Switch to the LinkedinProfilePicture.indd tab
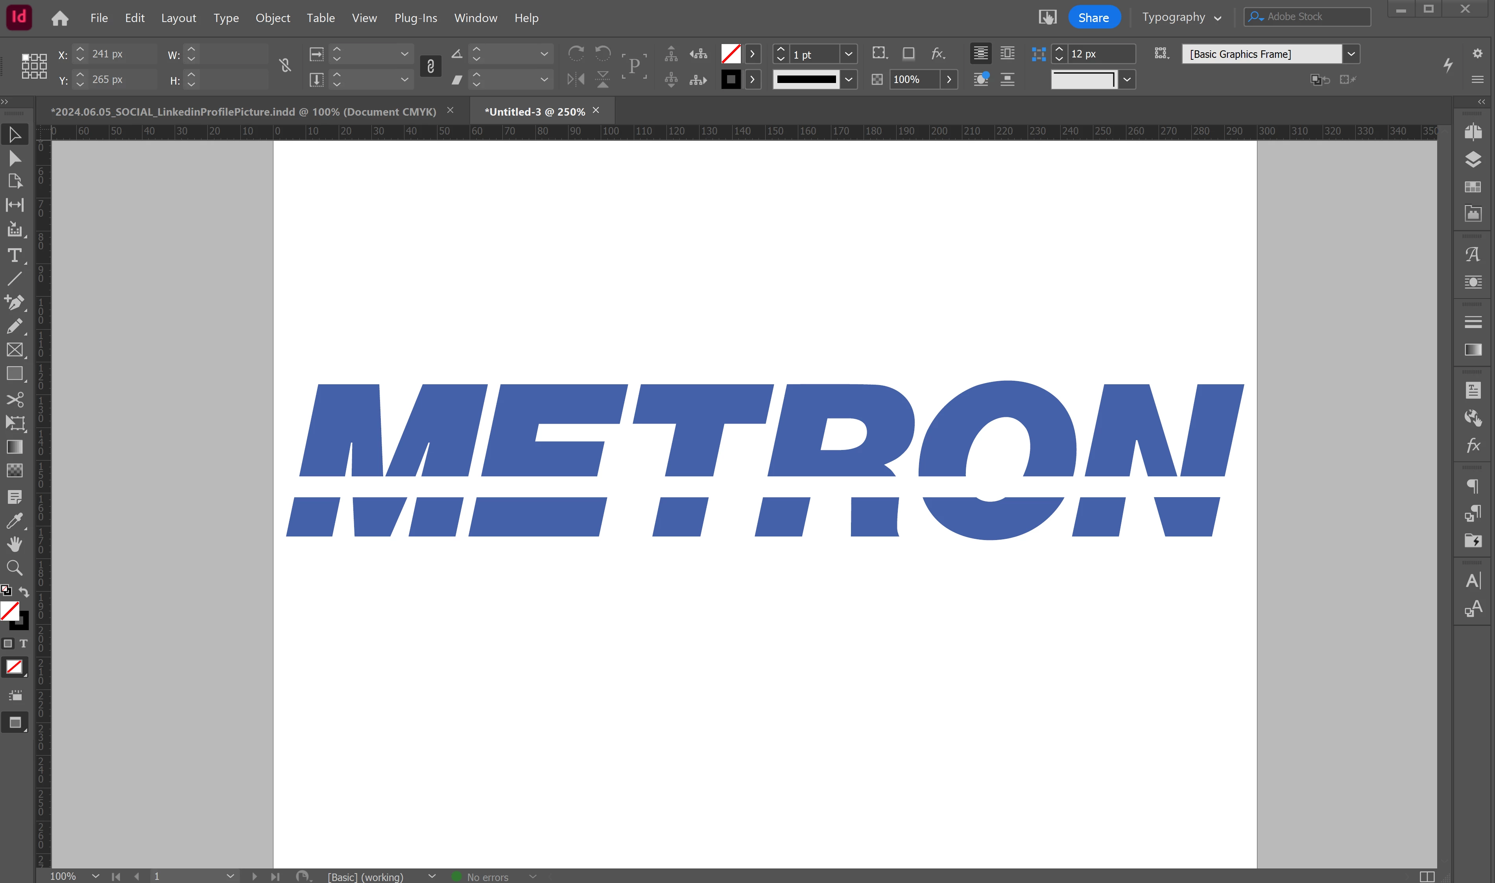The width and height of the screenshot is (1495, 883). point(244,111)
